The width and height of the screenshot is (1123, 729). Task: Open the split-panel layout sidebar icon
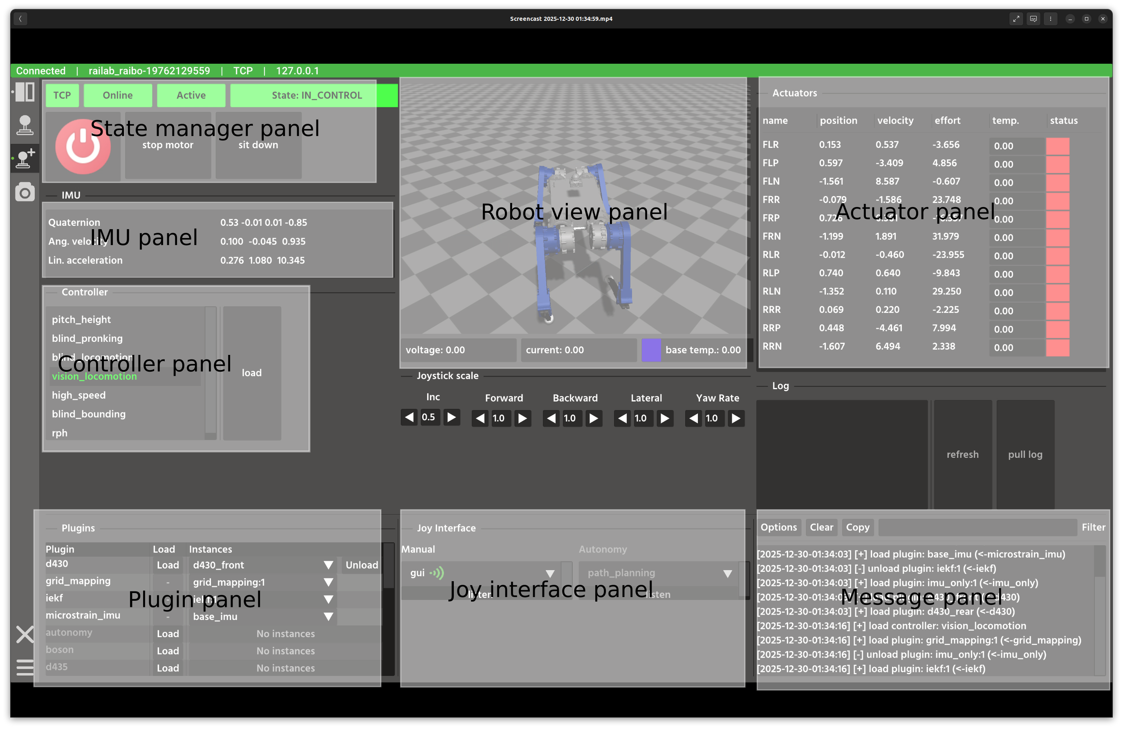coord(25,92)
